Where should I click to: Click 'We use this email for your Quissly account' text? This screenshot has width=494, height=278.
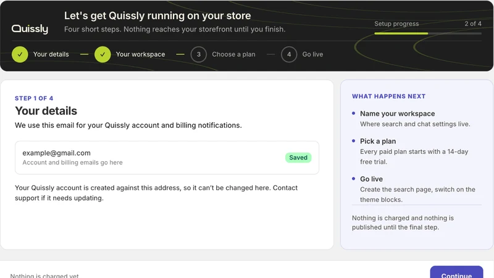[x=128, y=125]
